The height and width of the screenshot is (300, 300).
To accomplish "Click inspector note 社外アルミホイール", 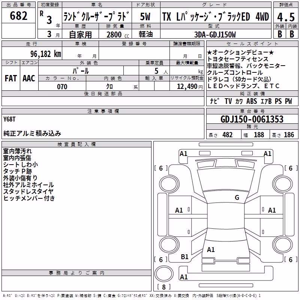I will pos(28,184).
